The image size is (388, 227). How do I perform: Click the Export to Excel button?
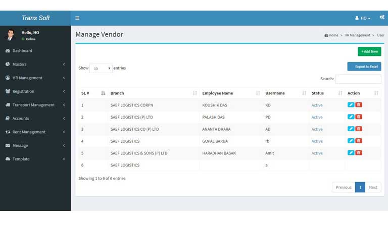click(364, 67)
